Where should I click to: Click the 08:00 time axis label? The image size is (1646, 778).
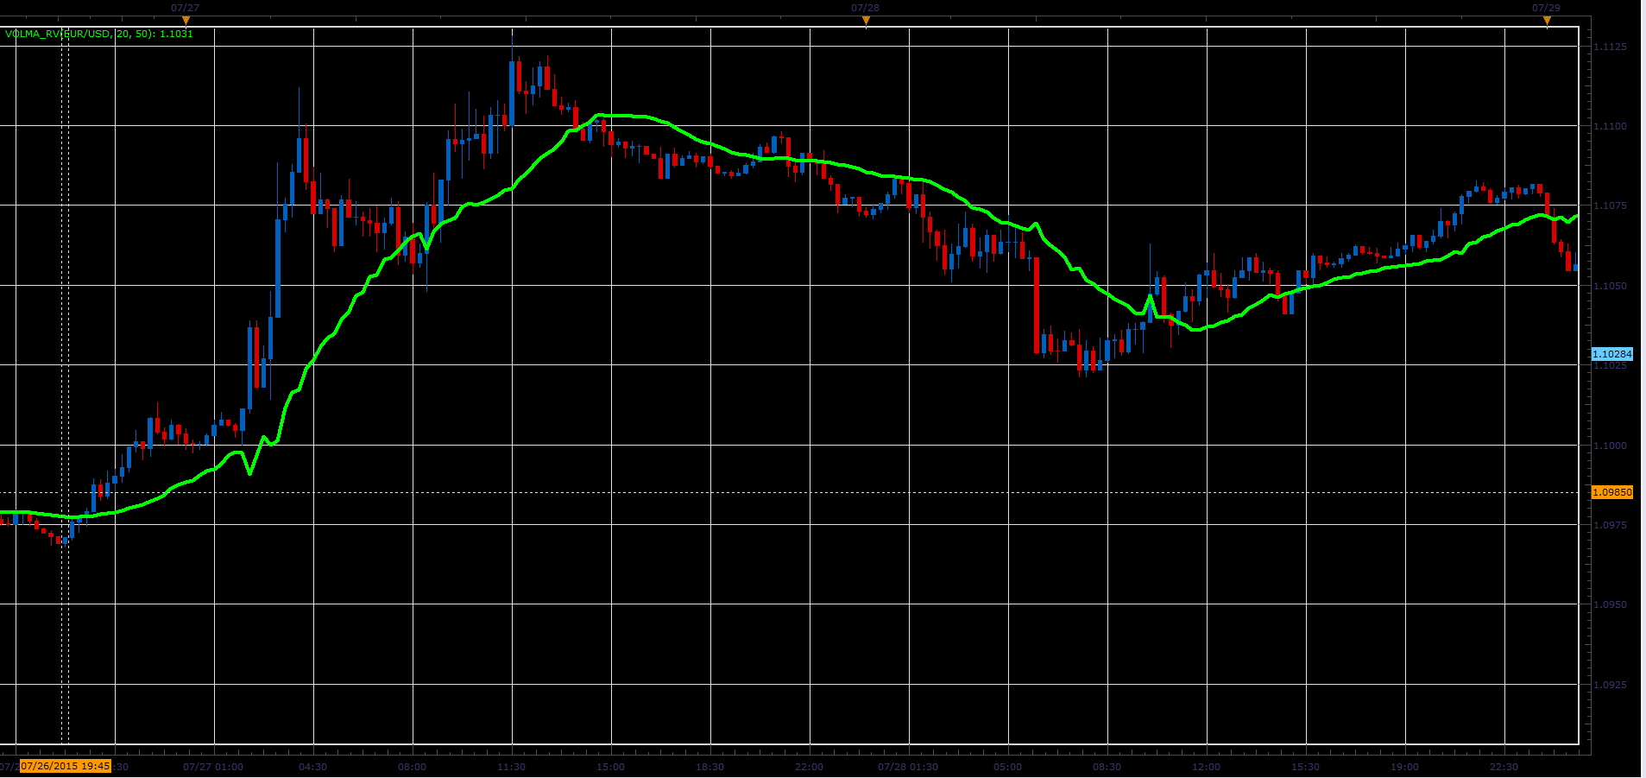pyautogui.click(x=412, y=767)
